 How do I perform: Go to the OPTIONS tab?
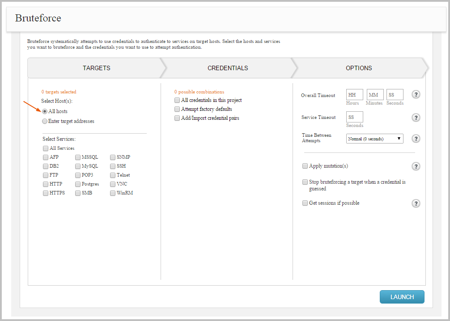359,68
